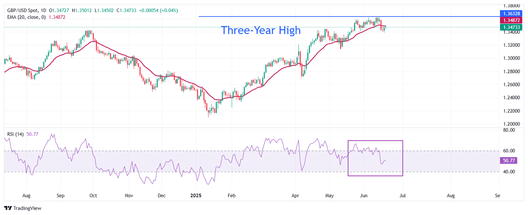Screen dimensions: 528x215
Task: Click the TradingView text link
Action: point(27,208)
